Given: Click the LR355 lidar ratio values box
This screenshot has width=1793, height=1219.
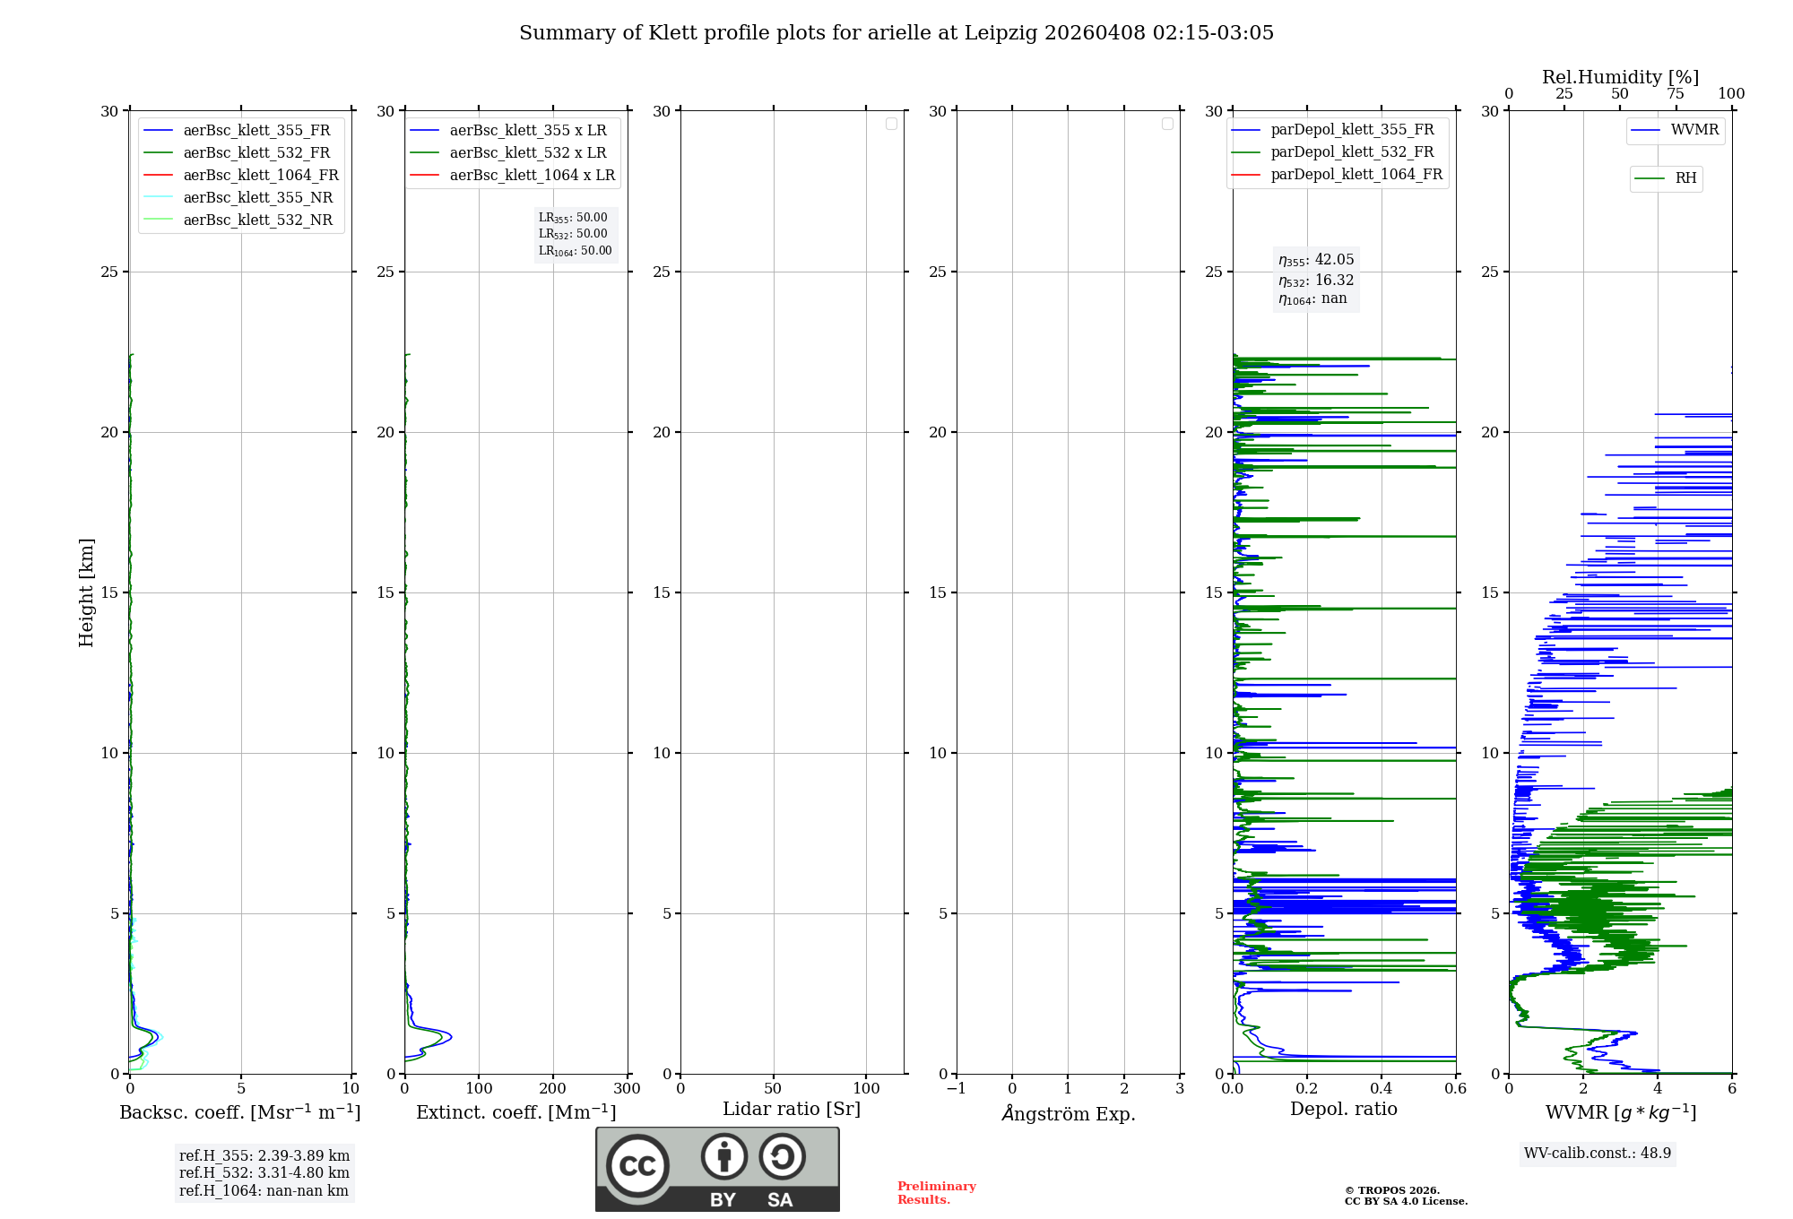Looking at the screenshot, I should pyautogui.click(x=575, y=234).
